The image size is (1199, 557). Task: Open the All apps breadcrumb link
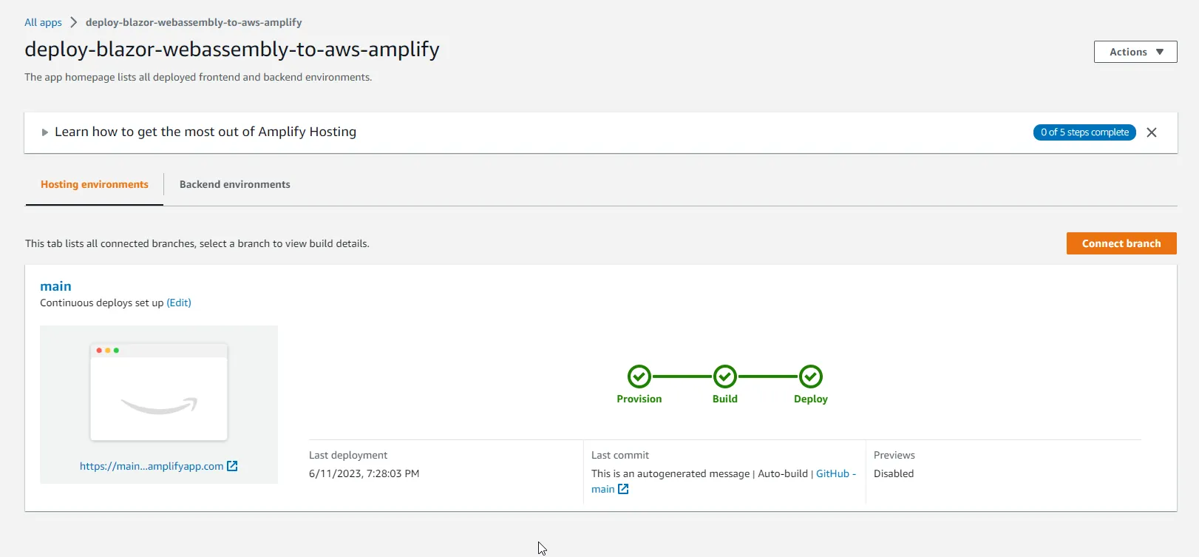point(42,22)
